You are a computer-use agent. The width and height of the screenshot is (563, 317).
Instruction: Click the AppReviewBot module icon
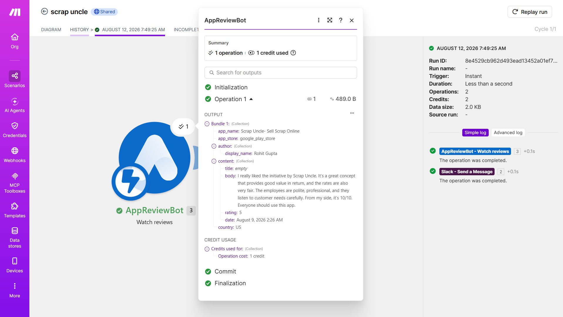pyautogui.click(x=154, y=158)
